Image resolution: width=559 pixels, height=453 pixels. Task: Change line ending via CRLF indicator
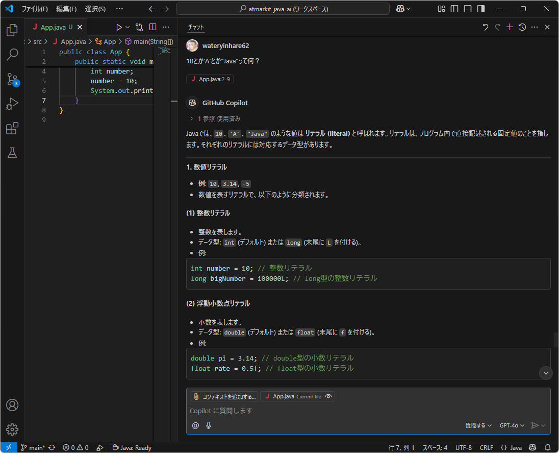(487, 447)
